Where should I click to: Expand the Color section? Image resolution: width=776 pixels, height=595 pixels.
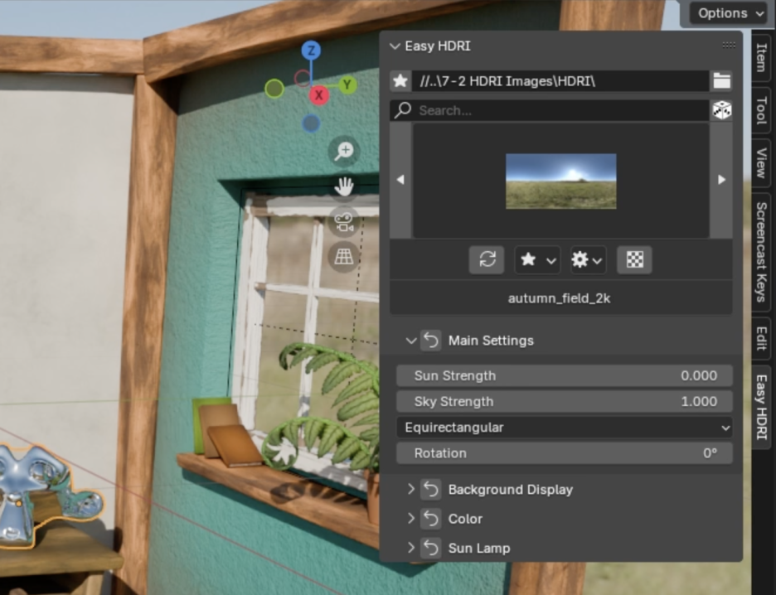tap(410, 518)
